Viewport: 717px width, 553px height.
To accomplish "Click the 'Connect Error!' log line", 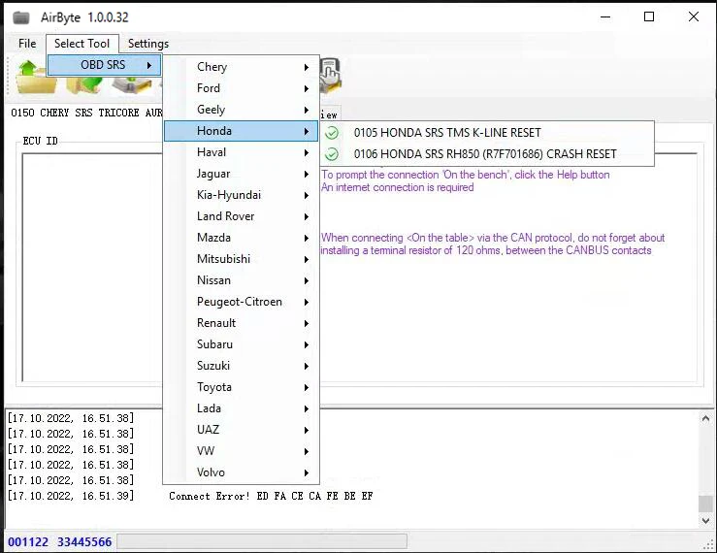I will tap(271, 496).
